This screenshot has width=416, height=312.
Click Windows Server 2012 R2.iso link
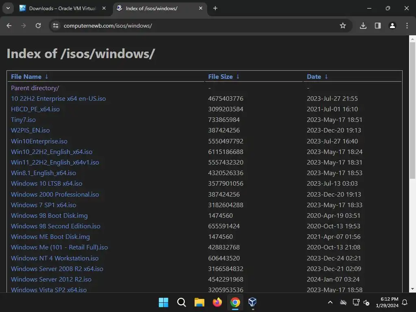click(x=51, y=279)
